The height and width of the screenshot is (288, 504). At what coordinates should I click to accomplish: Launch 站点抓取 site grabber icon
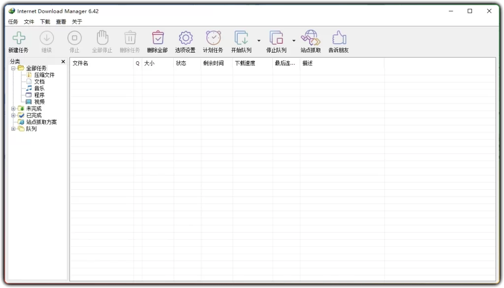[x=311, y=38]
